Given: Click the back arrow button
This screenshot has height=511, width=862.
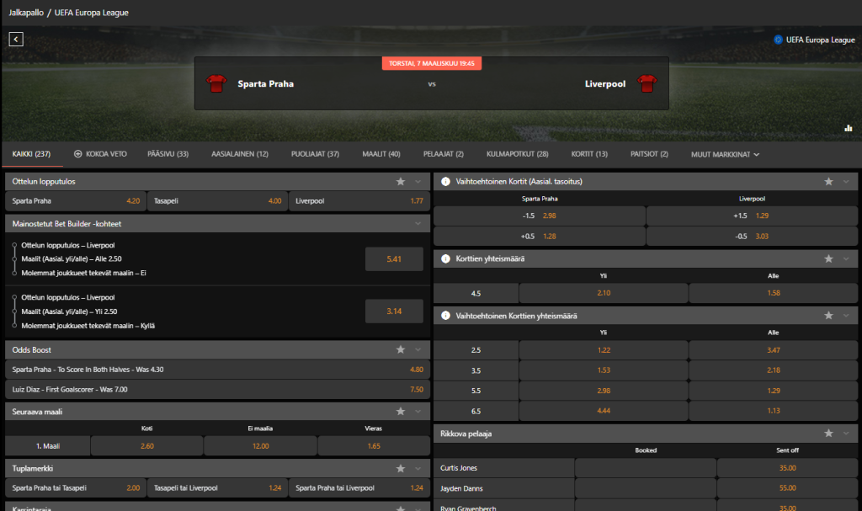Looking at the screenshot, I should pyautogui.click(x=16, y=39).
